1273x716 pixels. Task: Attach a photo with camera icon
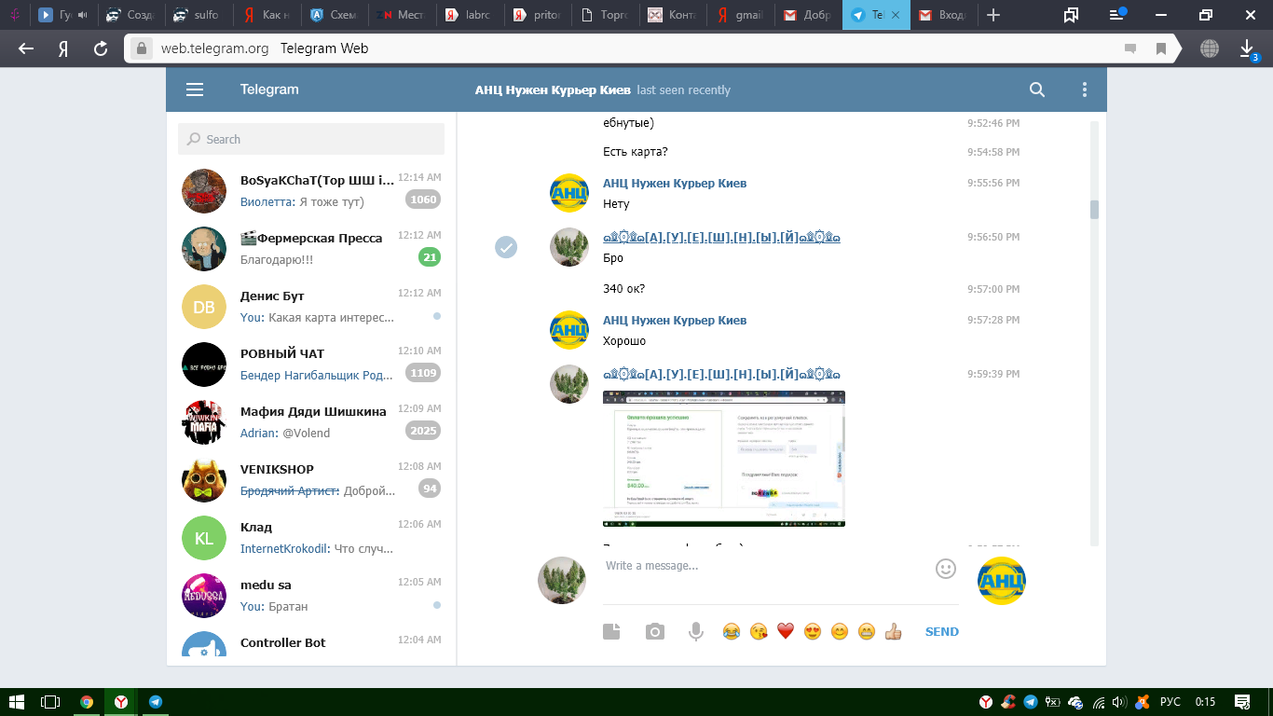(x=655, y=632)
